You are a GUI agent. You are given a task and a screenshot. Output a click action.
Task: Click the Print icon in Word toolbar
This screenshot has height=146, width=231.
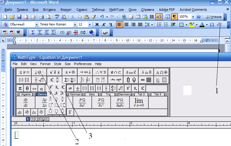42,17
